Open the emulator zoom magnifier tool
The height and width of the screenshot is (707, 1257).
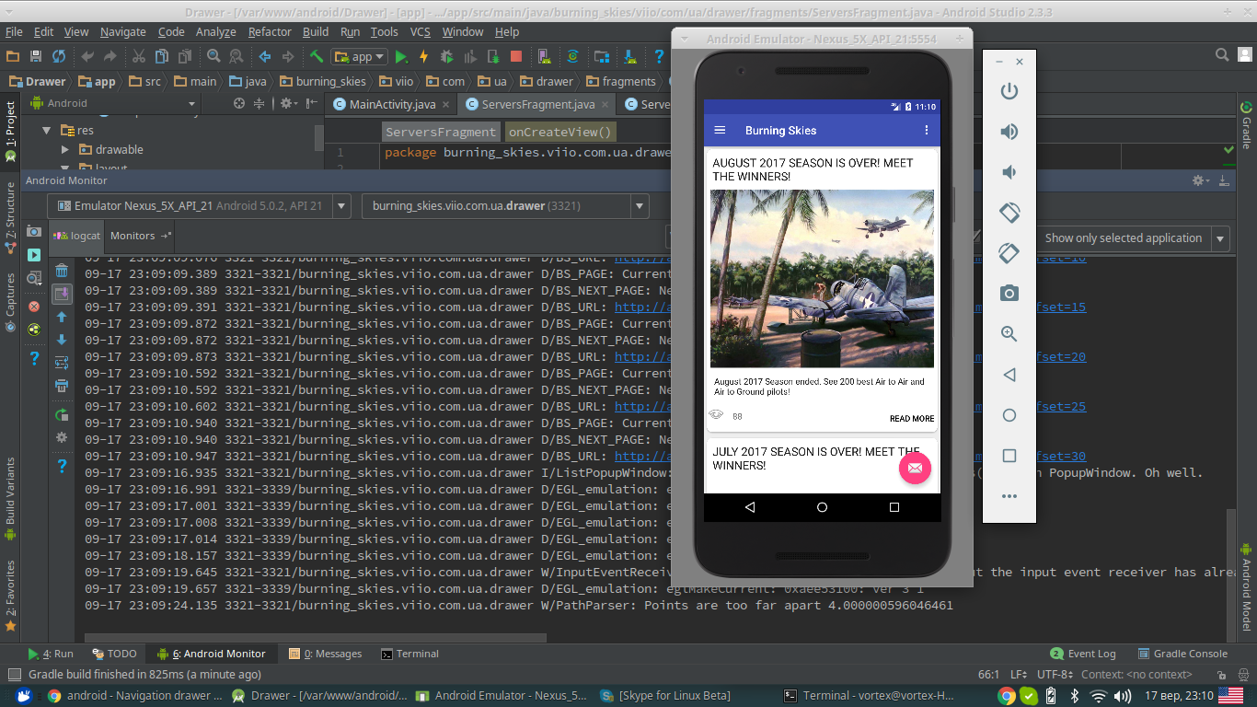point(1009,334)
